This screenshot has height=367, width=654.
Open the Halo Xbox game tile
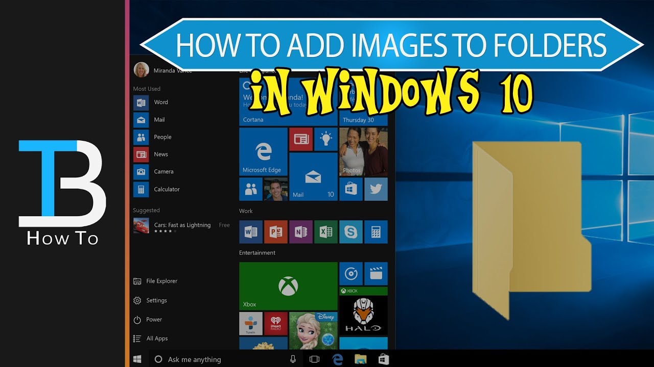363,311
